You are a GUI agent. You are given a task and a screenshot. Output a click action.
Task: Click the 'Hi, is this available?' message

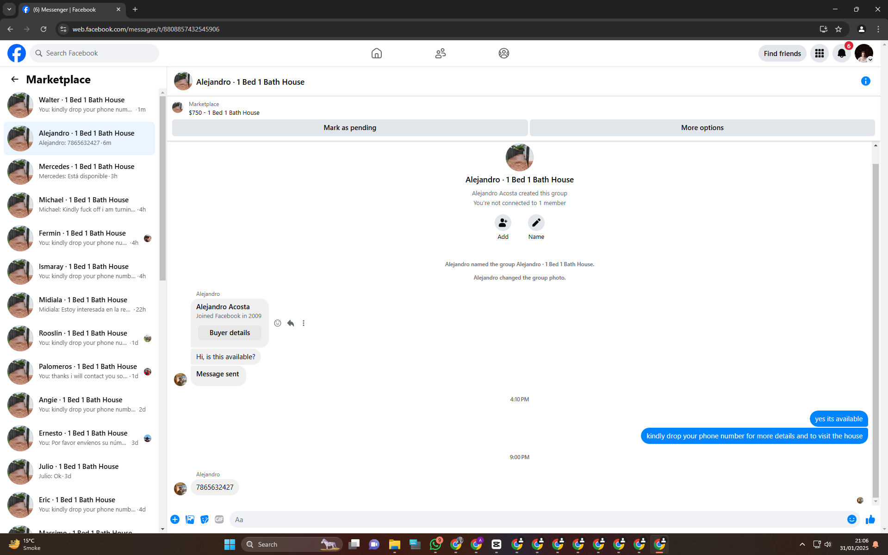click(225, 357)
